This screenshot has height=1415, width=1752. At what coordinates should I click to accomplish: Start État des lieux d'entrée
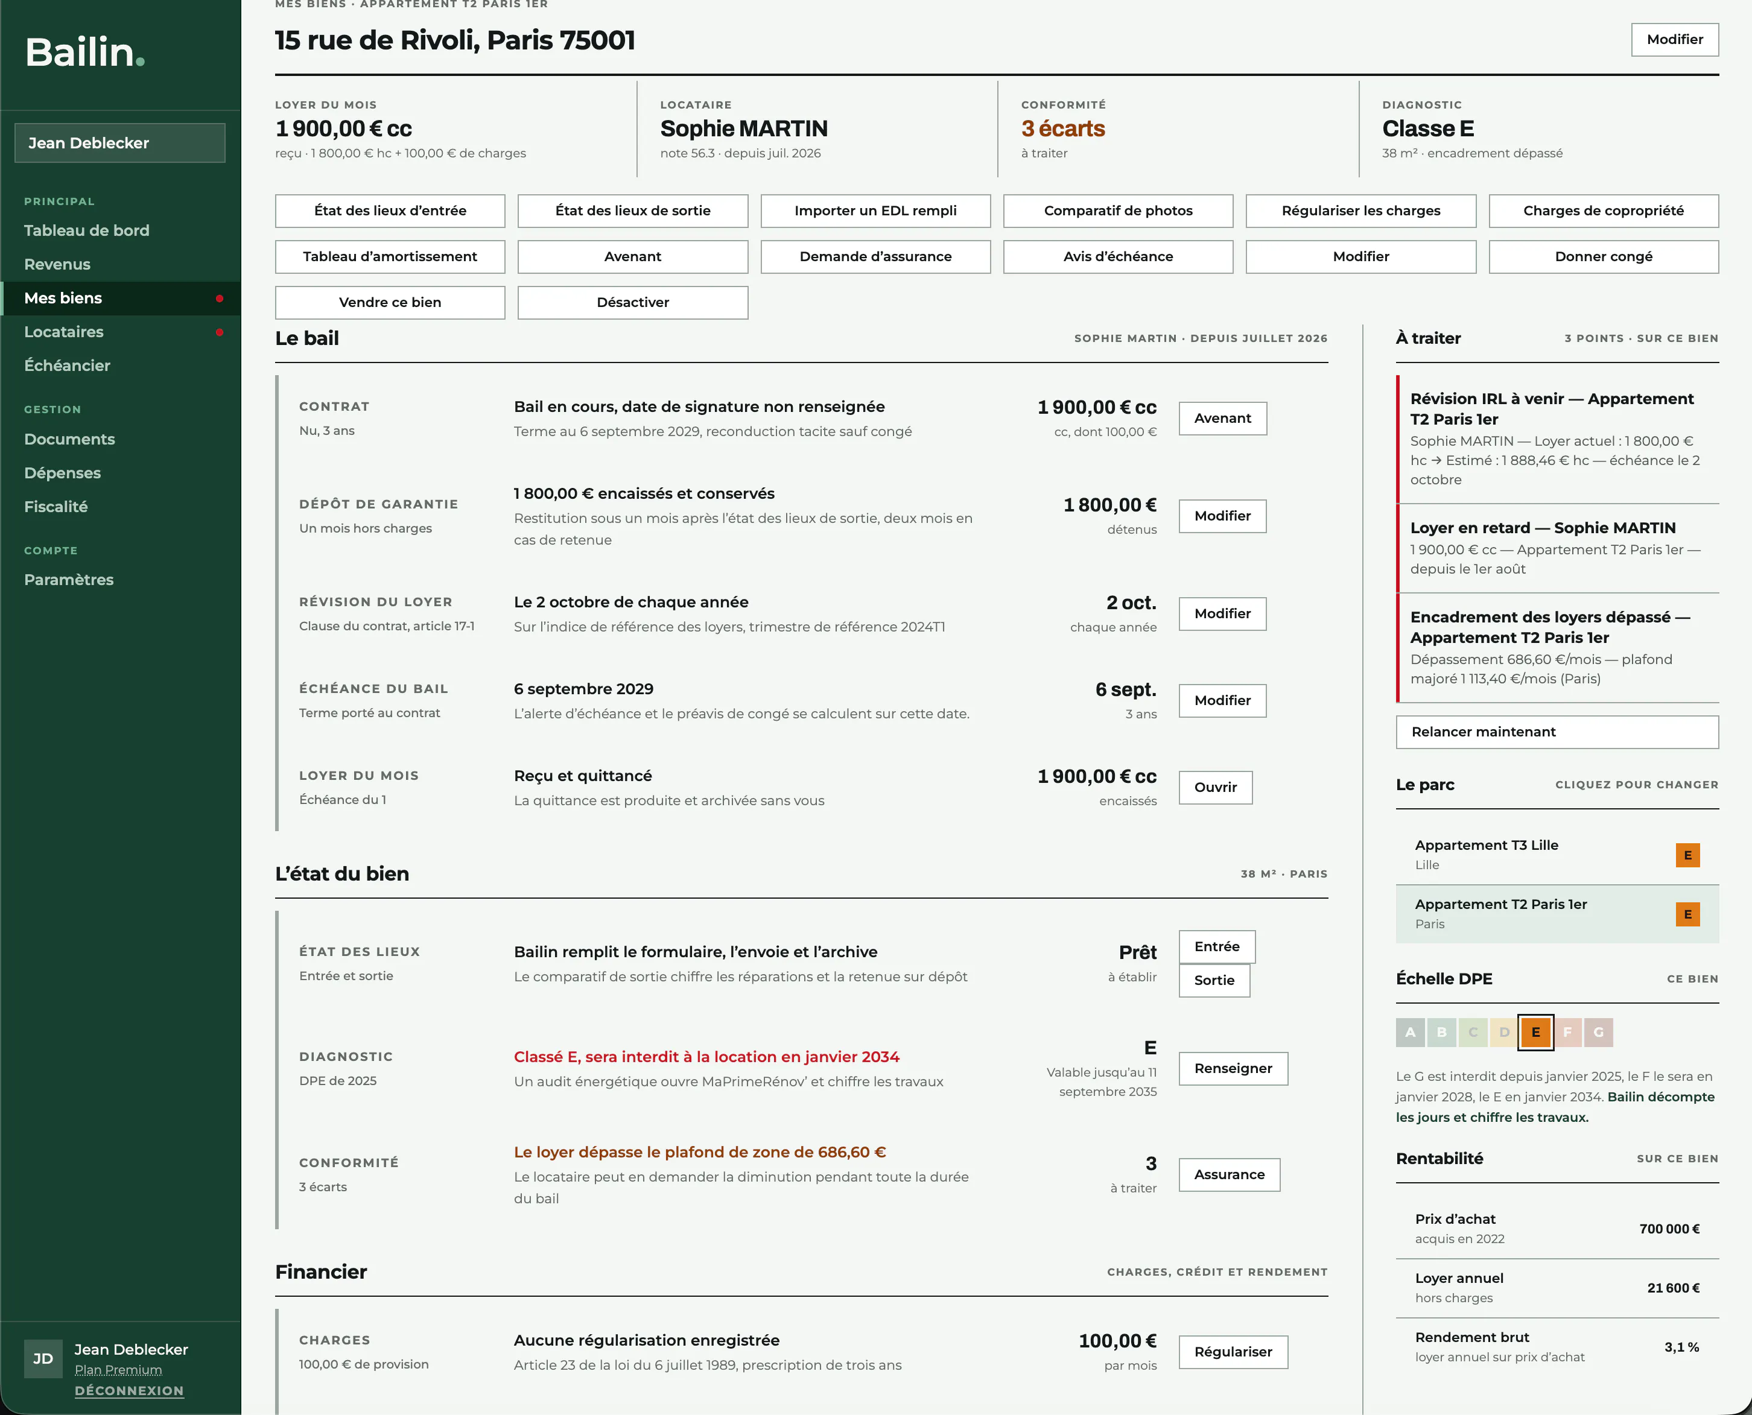[x=390, y=211]
